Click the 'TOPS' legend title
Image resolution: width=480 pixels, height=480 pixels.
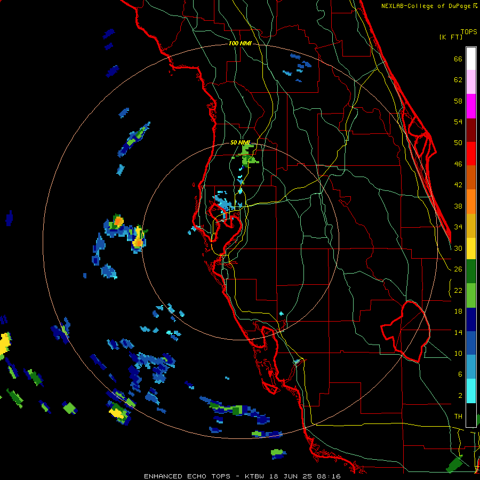(x=469, y=32)
